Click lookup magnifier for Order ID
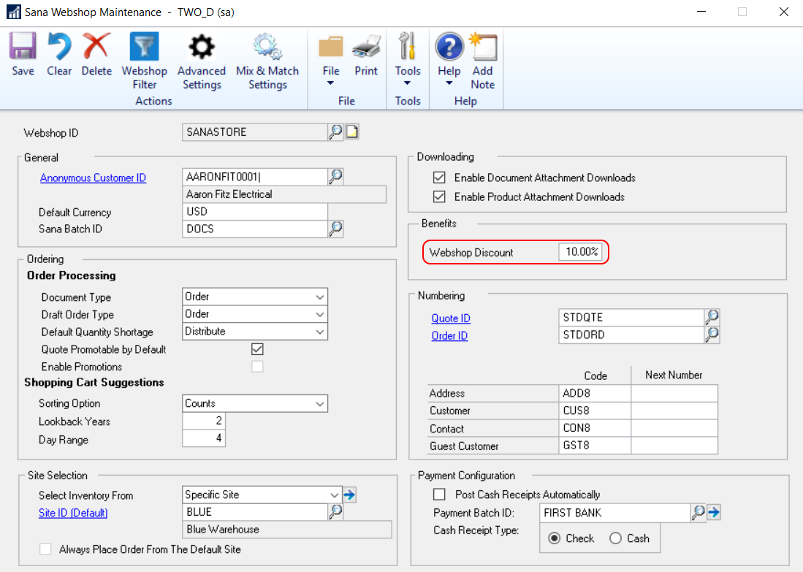This screenshot has width=803, height=572. (712, 335)
